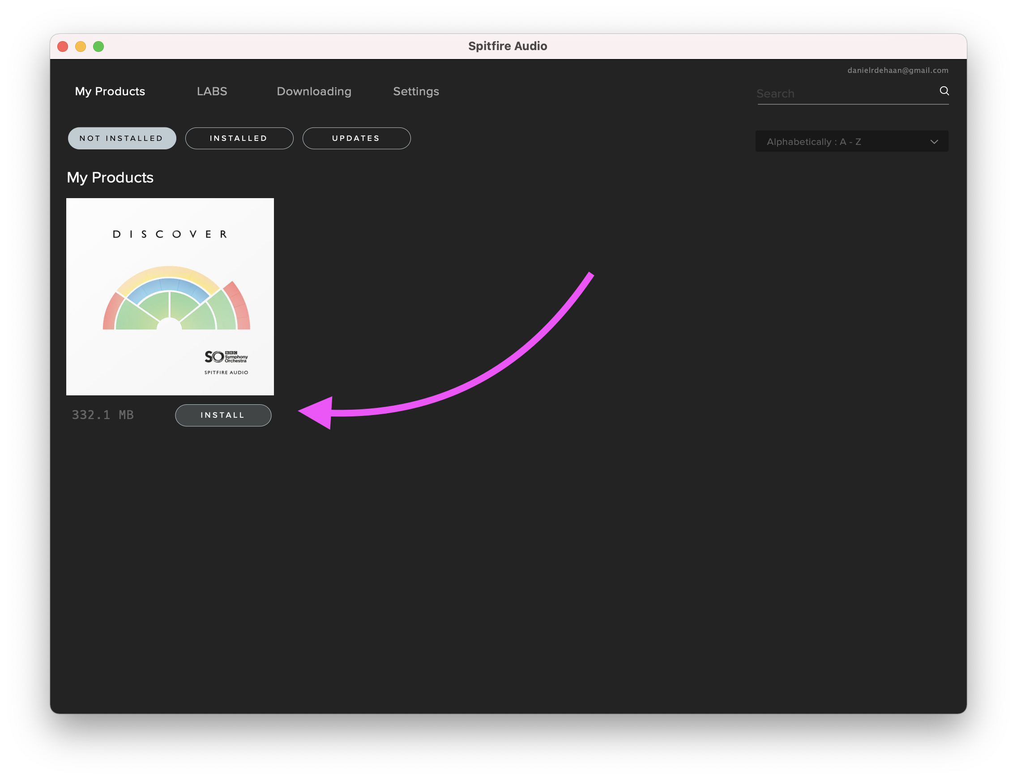Click the BBC Symphony Orchestra logo on artwork
Image resolution: width=1017 pixels, height=780 pixels.
pyautogui.click(x=226, y=356)
